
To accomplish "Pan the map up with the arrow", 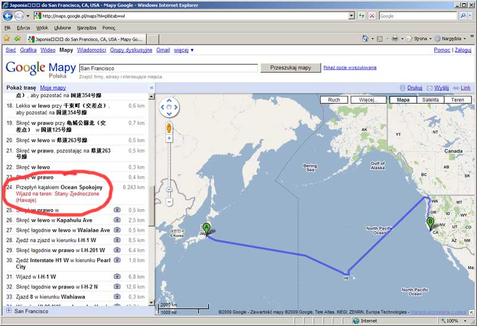I will pyautogui.click(x=169, y=101).
